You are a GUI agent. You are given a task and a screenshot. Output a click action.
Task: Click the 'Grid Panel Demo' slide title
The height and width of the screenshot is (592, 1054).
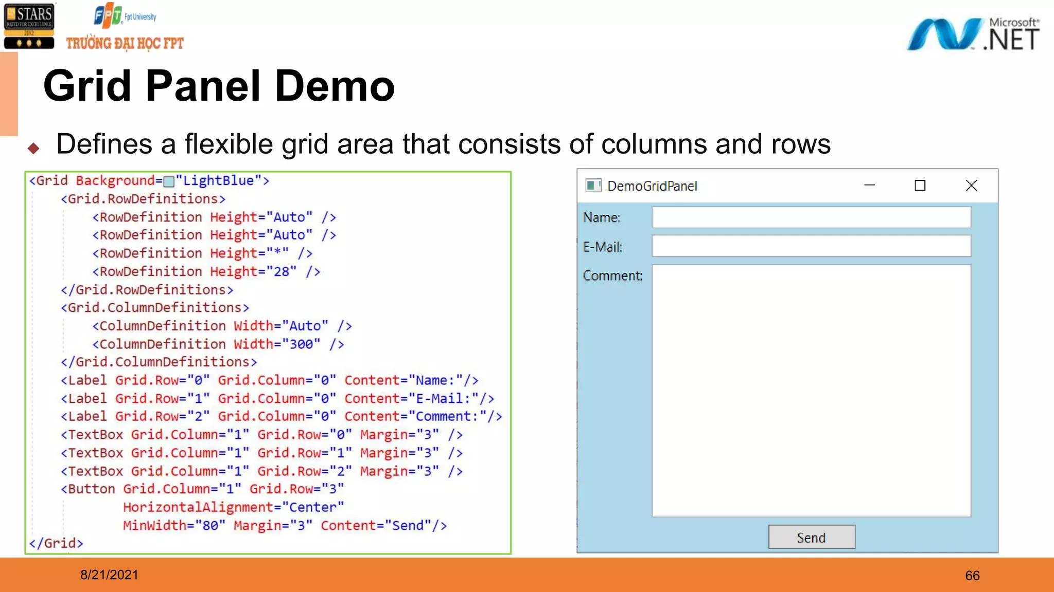coord(219,86)
